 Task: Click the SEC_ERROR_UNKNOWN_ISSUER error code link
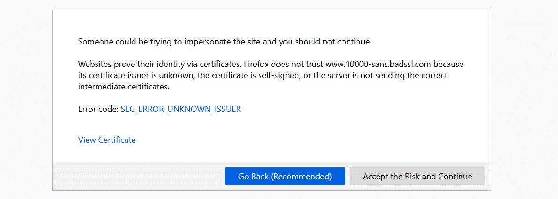[x=181, y=109]
